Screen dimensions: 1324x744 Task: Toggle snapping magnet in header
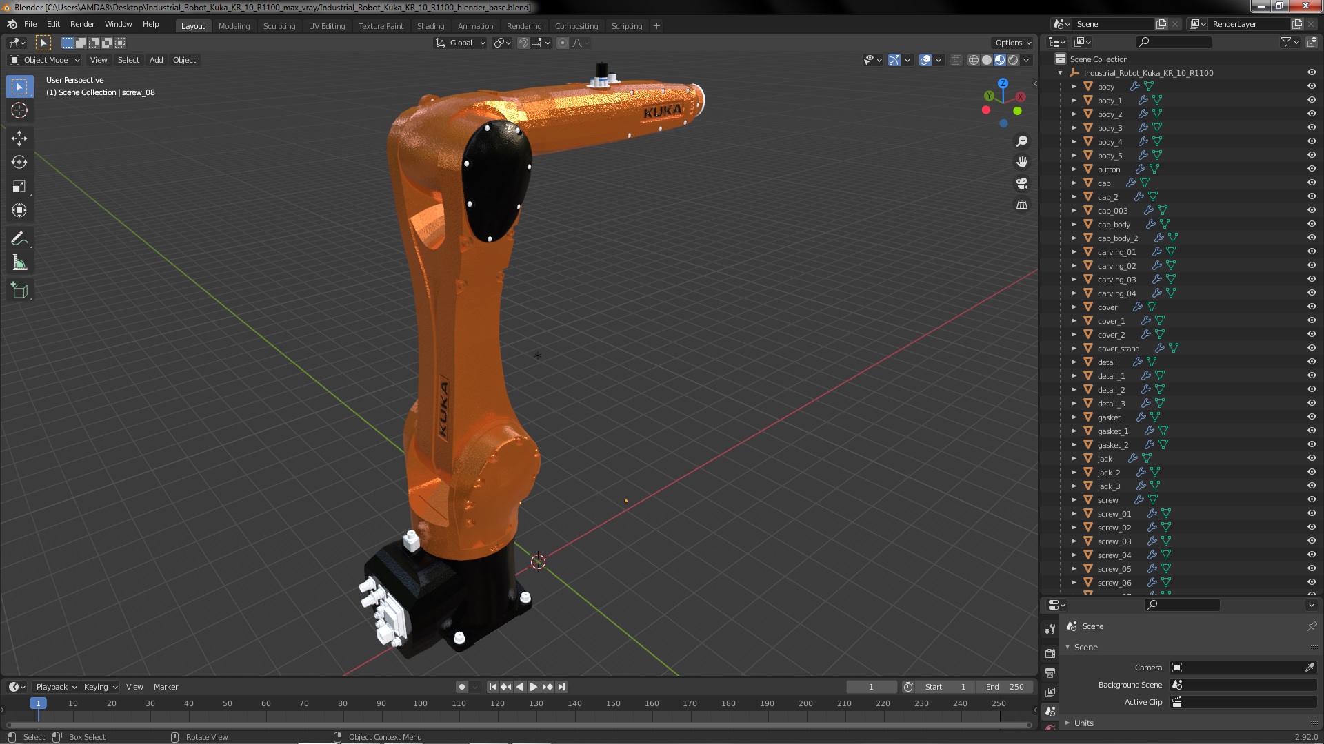[523, 43]
